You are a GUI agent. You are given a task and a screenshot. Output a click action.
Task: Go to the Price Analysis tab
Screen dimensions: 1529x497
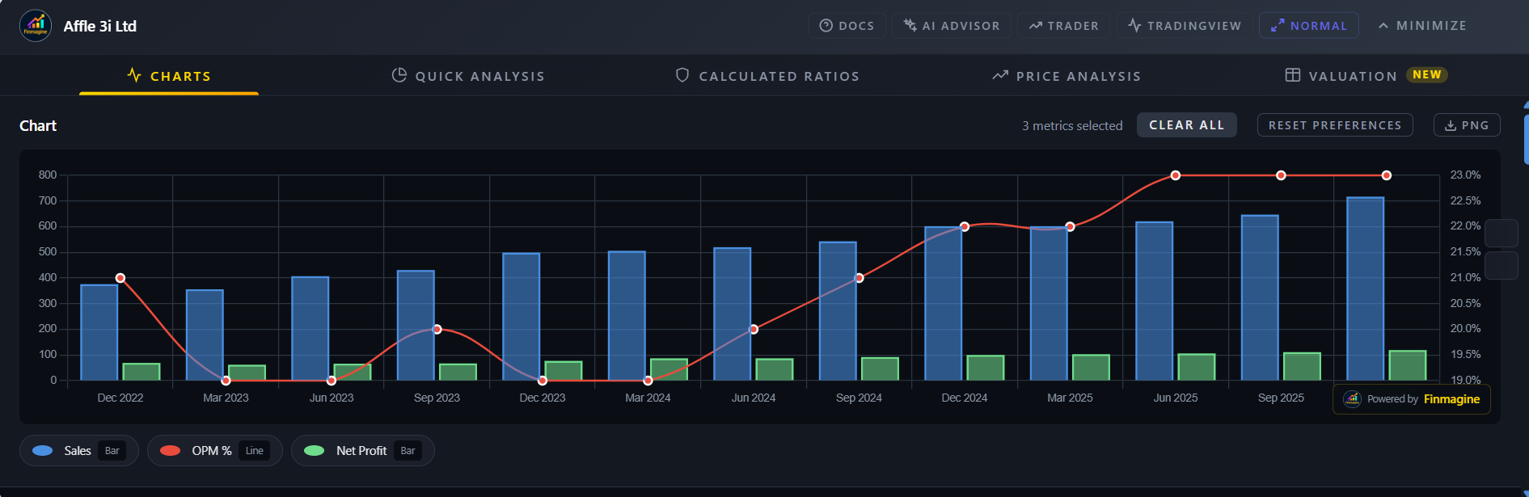click(1066, 76)
